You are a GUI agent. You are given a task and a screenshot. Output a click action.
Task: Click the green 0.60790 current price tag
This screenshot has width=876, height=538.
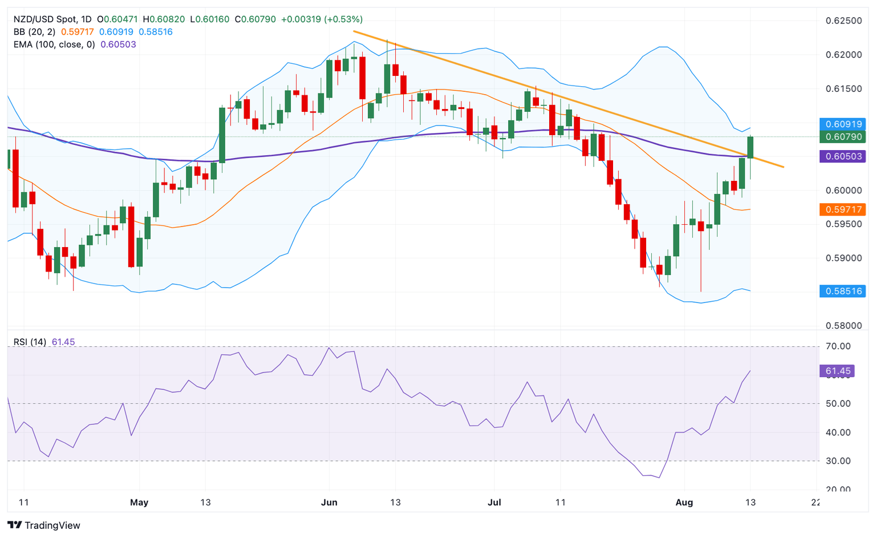(842, 137)
